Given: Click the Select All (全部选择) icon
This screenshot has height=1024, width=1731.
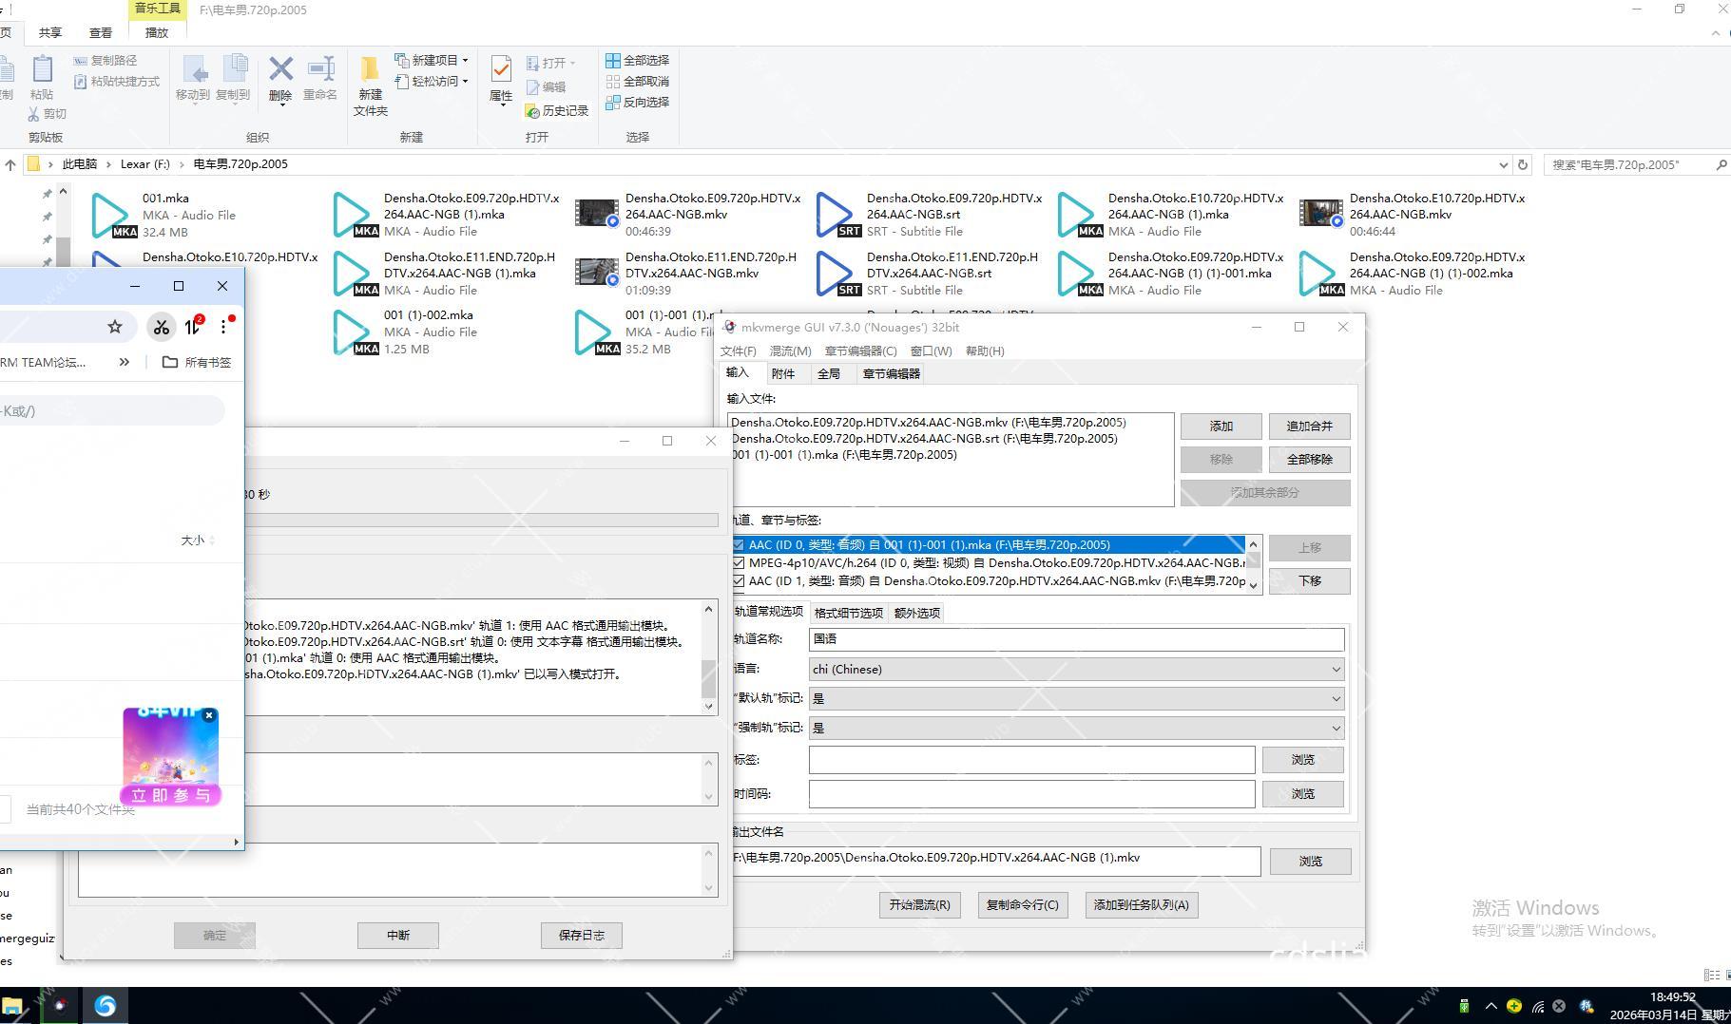Looking at the screenshot, I should click(613, 60).
